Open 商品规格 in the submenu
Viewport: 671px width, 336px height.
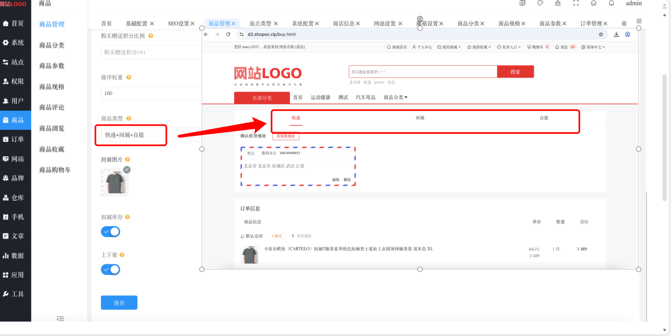(x=52, y=87)
